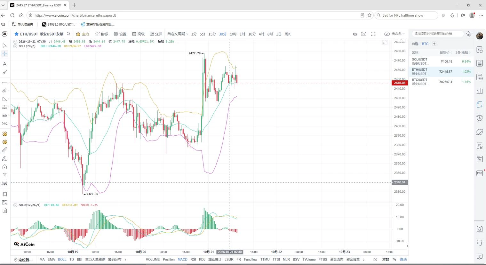Favorite ETH/USDT with the blue star
The height and width of the screenshot is (265, 486).
[16, 34]
